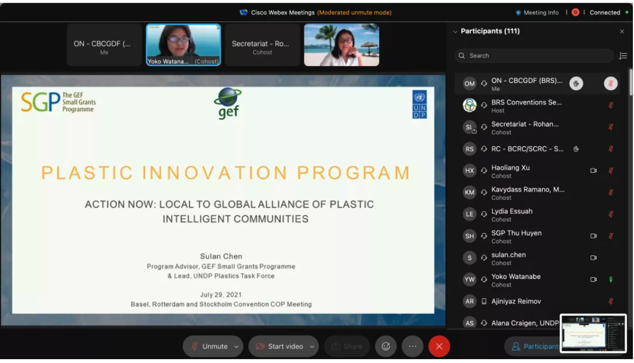Image resolution: width=634 pixels, height=363 pixels.
Task: Open the dropdown arrow next to Start video
Action: click(x=312, y=346)
